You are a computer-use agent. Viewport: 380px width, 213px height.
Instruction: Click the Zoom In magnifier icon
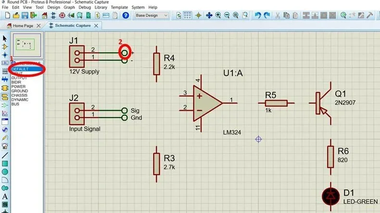pyautogui.click(x=218, y=15)
